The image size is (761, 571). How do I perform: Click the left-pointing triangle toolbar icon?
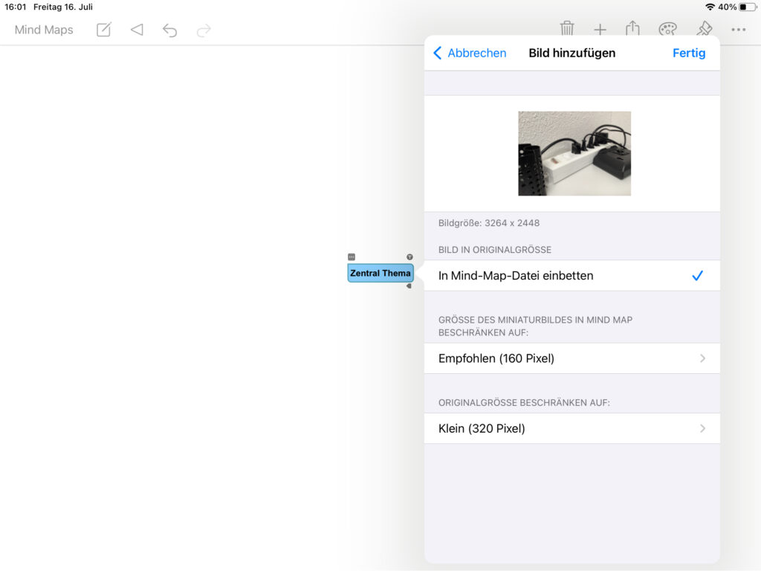coord(137,30)
